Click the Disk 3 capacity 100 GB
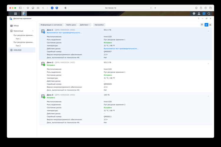Viewport: 221px width, 147px height. [x=107, y=95]
